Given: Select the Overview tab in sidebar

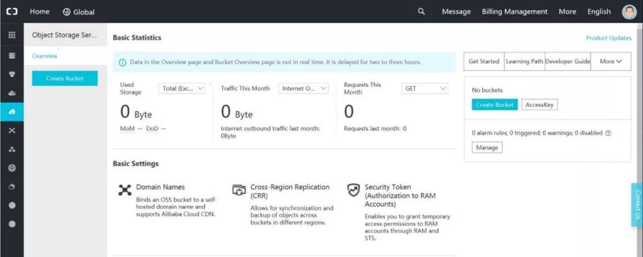Looking at the screenshot, I should coord(45,56).
